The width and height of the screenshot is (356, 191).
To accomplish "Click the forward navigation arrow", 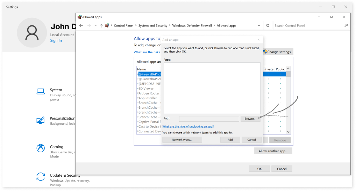I will (89, 25).
